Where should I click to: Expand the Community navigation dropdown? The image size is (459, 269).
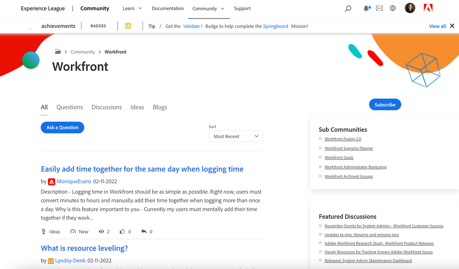tap(208, 9)
